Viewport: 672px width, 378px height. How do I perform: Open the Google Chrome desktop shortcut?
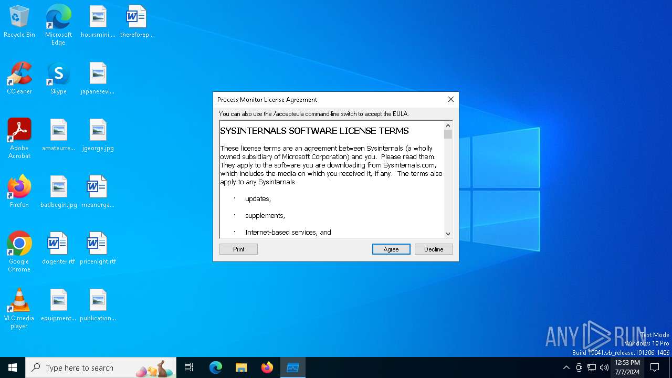[x=19, y=252]
